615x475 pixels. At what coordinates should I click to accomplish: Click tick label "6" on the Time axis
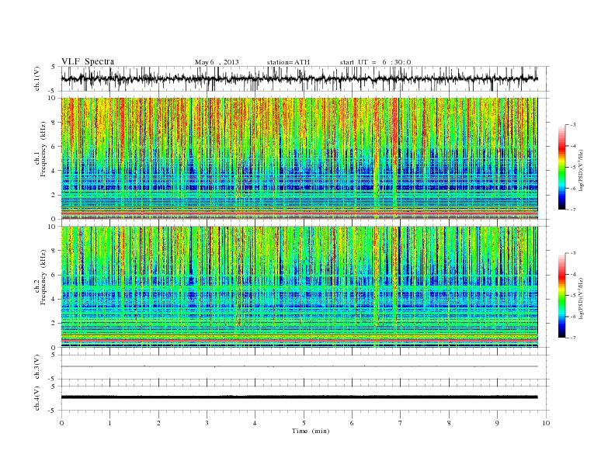(352, 423)
